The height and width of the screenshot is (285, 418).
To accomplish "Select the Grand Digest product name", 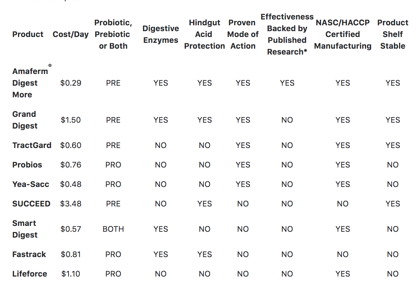I will coord(25,120).
